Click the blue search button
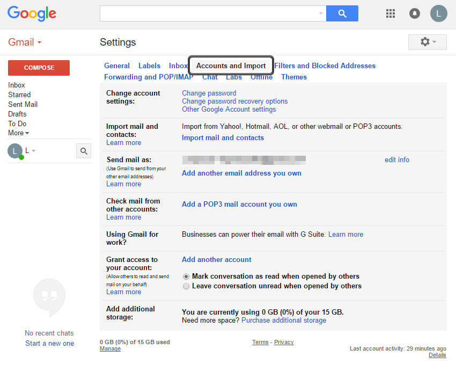This screenshot has height=371, width=456. point(342,13)
